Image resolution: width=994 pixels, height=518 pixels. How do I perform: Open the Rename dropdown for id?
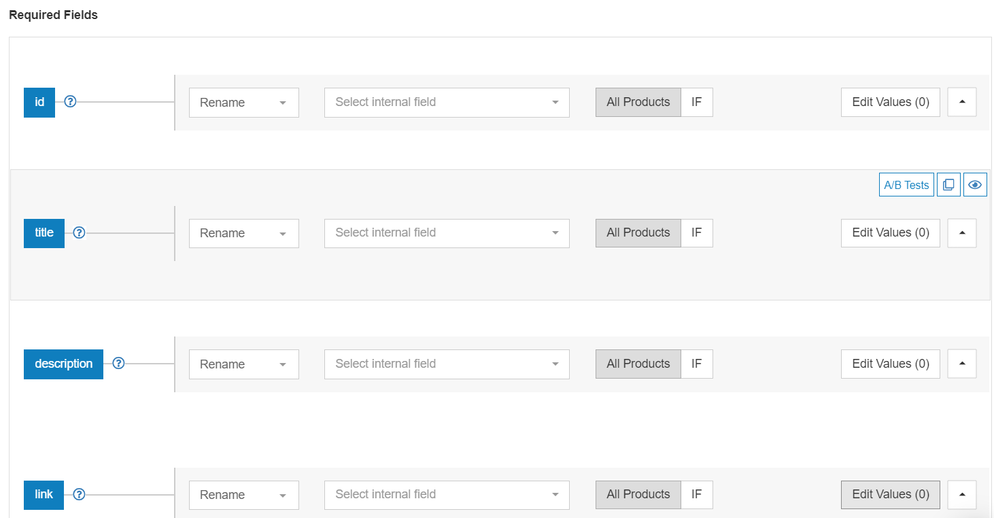click(x=243, y=103)
